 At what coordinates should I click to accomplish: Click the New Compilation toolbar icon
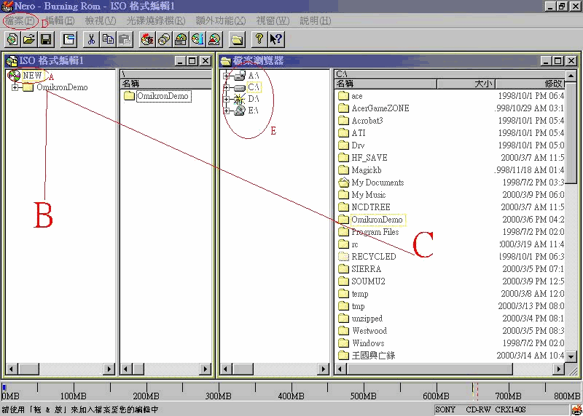point(12,39)
